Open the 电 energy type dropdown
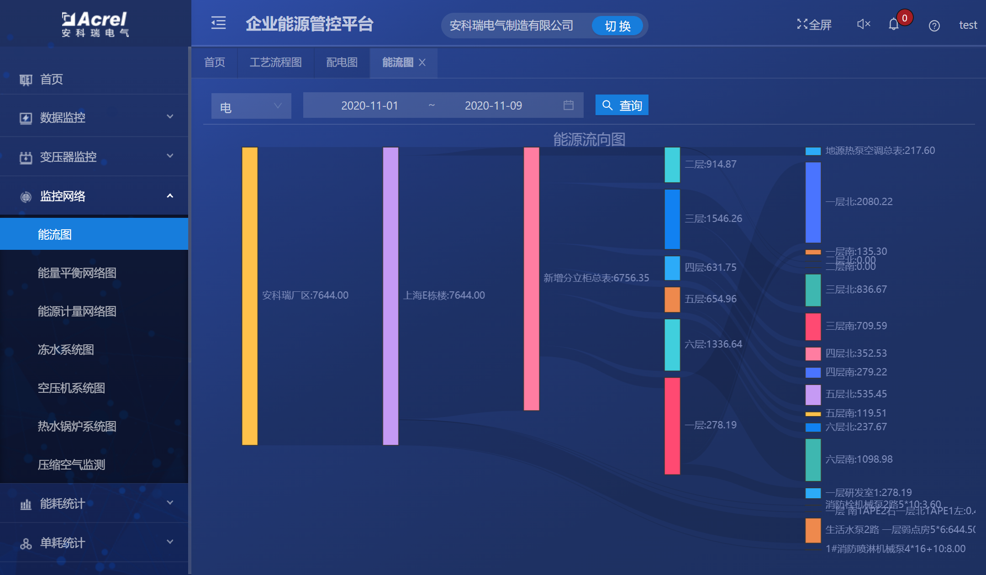The width and height of the screenshot is (986, 575). [x=251, y=106]
